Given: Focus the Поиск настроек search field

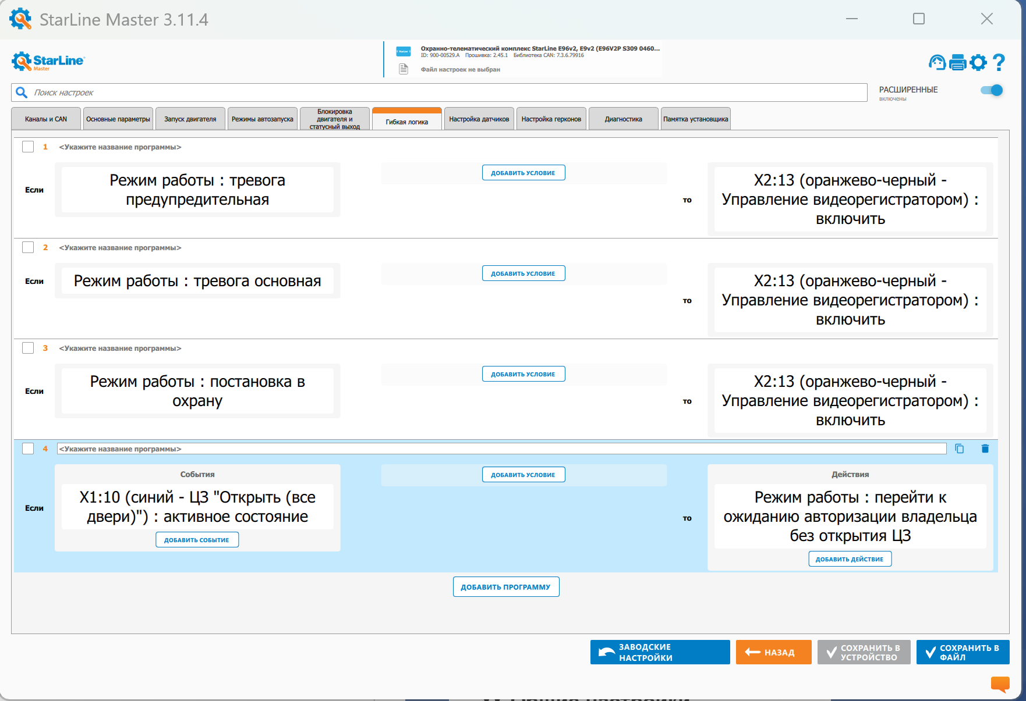Looking at the screenshot, I should (439, 92).
